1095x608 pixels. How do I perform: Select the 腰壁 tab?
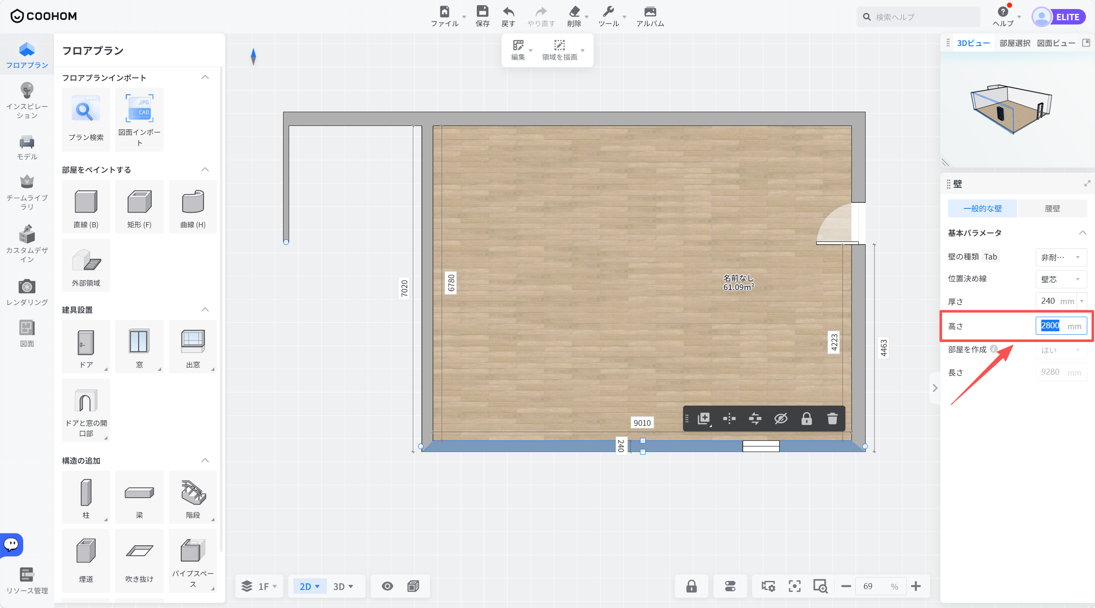point(1052,208)
